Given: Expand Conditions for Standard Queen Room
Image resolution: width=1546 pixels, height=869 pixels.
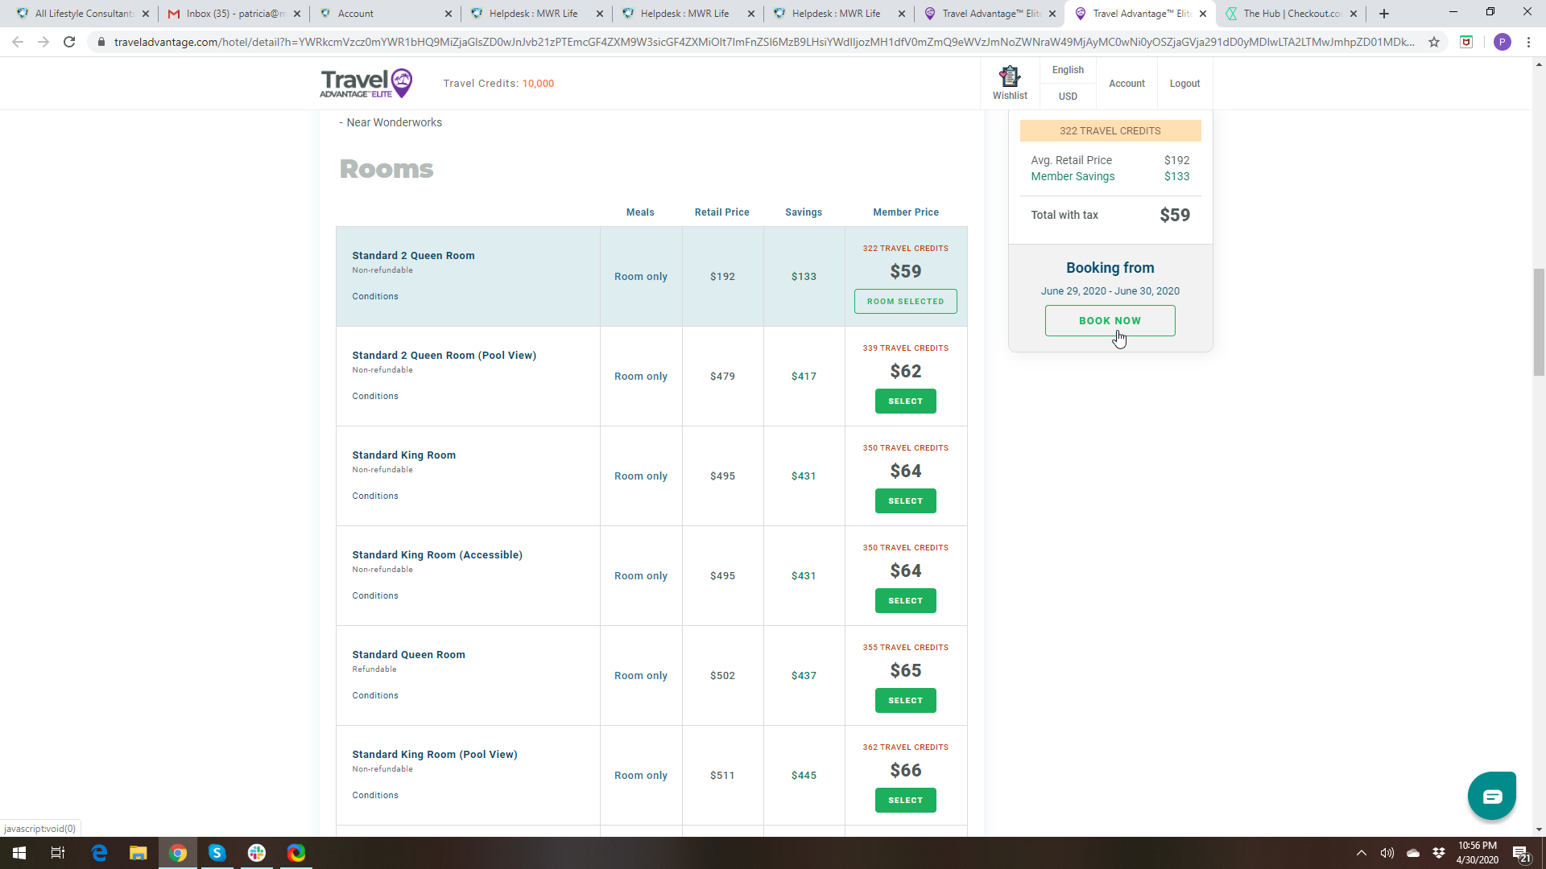Looking at the screenshot, I should click(x=375, y=695).
